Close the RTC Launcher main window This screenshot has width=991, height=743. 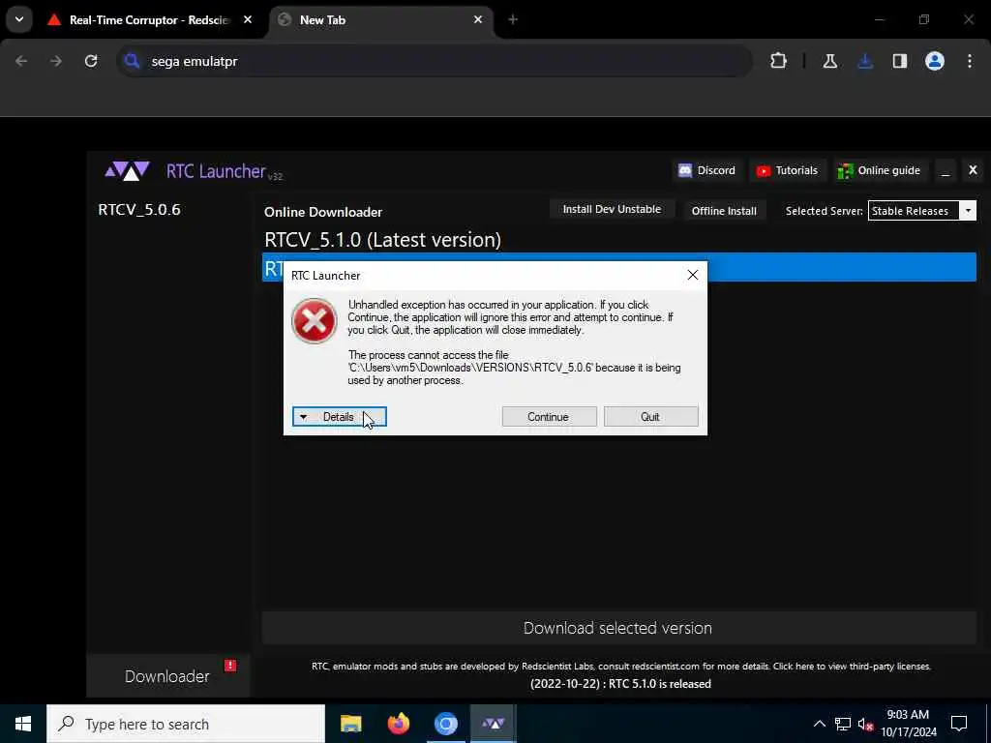(x=973, y=170)
